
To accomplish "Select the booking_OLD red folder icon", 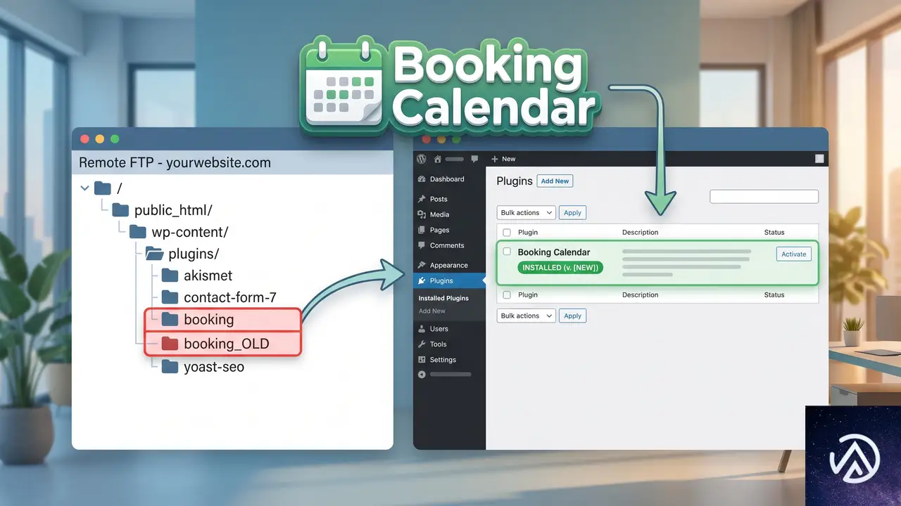I will [170, 344].
